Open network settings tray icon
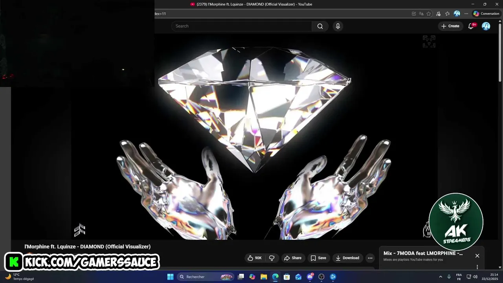This screenshot has width=503, height=283. (x=469, y=277)
